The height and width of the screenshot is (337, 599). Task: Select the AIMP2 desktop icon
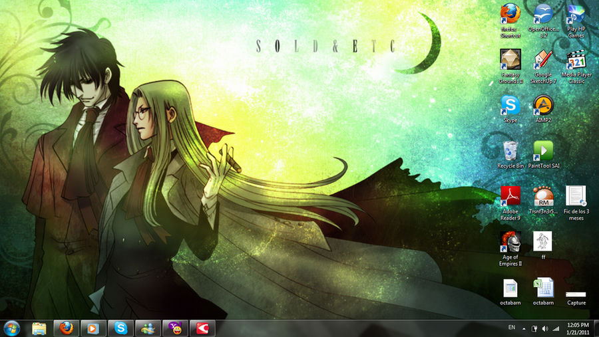pyautogui.click(x=543, y=109)
